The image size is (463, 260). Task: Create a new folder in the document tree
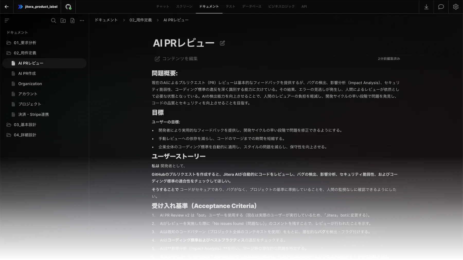(x=63, y=21)
